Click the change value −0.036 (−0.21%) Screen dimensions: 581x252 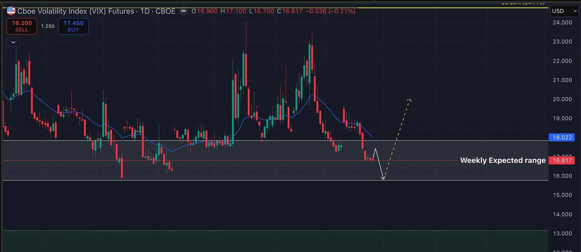click(331, 11)
